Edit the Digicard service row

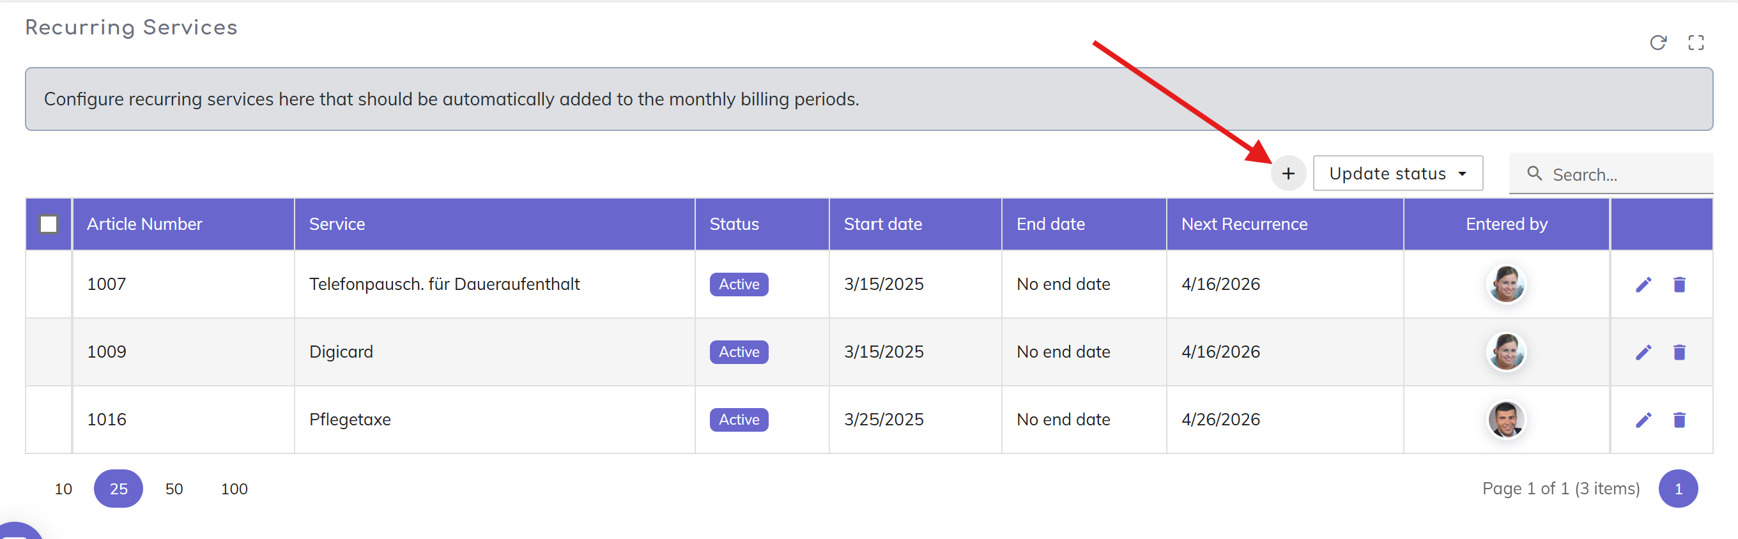(x=1643, y=352)
